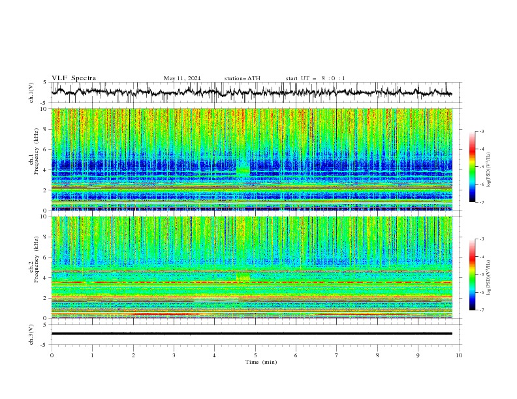Viewport: 517px width, 399px height.
Task: Click the 8 minute tick label on time axis
Action: (377, 355)
